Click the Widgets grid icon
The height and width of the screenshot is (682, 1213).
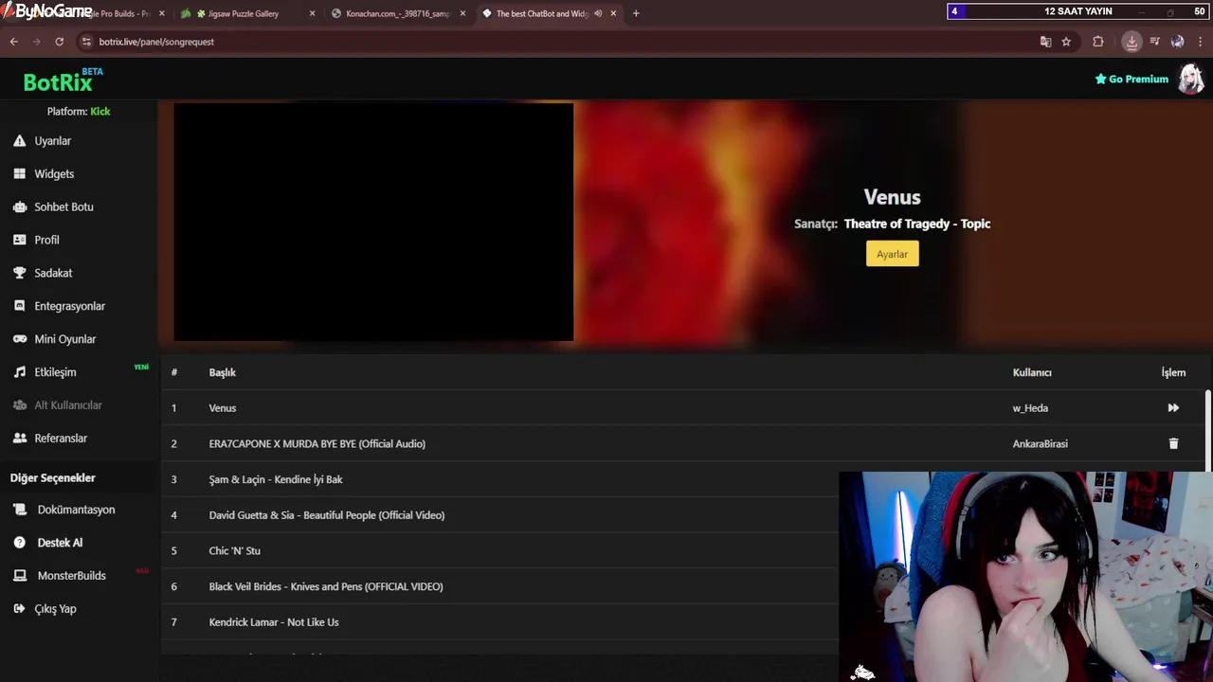(19, 174)
